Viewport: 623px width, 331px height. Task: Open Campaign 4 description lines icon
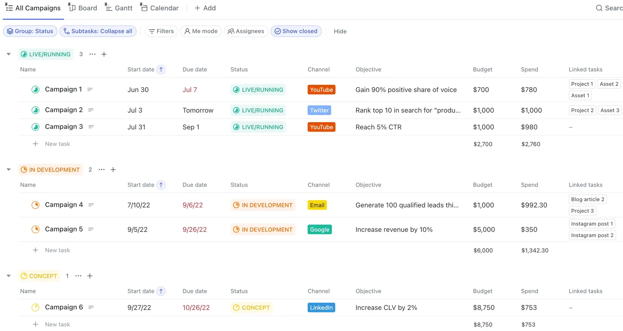point(91,205)
